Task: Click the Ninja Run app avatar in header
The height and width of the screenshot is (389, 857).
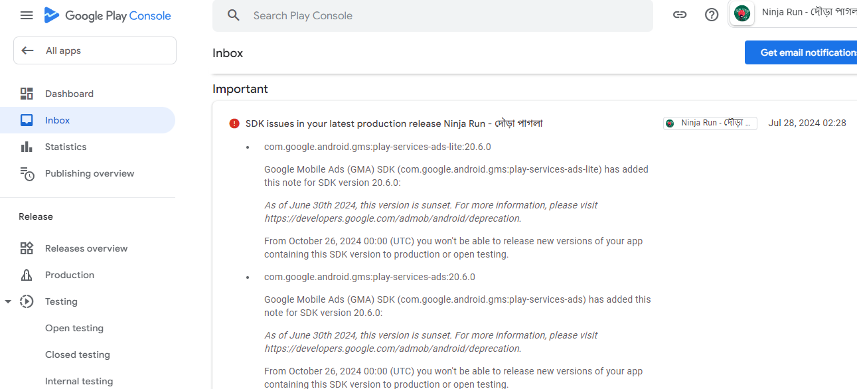Action: point(742,13)
